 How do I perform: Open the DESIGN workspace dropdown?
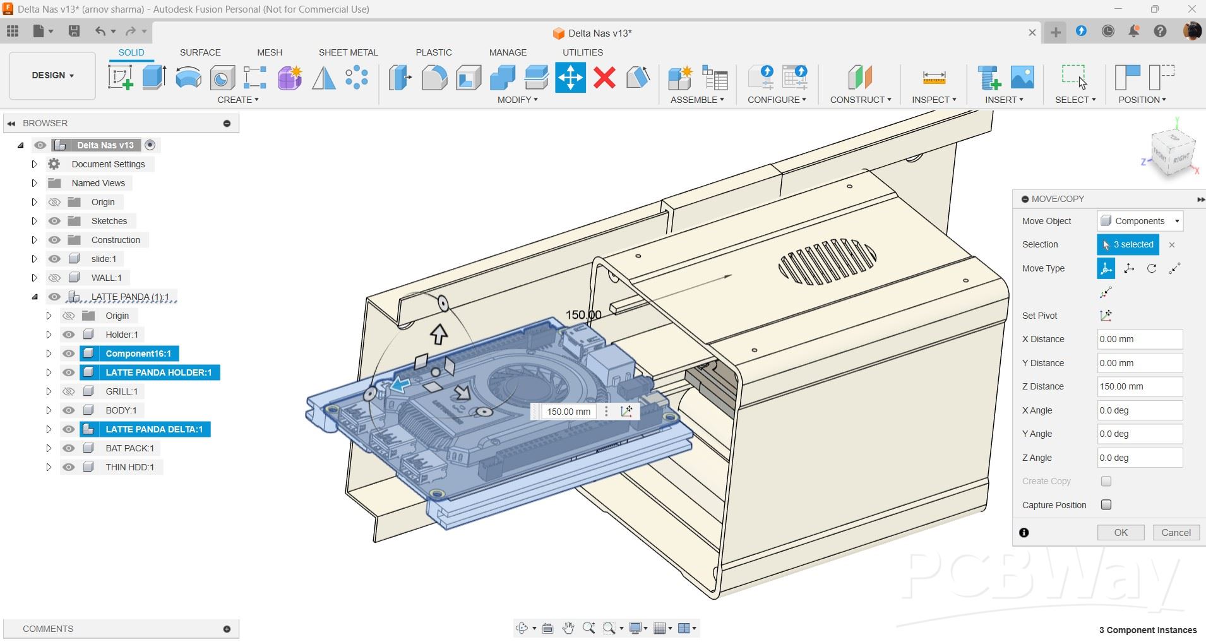point(52,75)
